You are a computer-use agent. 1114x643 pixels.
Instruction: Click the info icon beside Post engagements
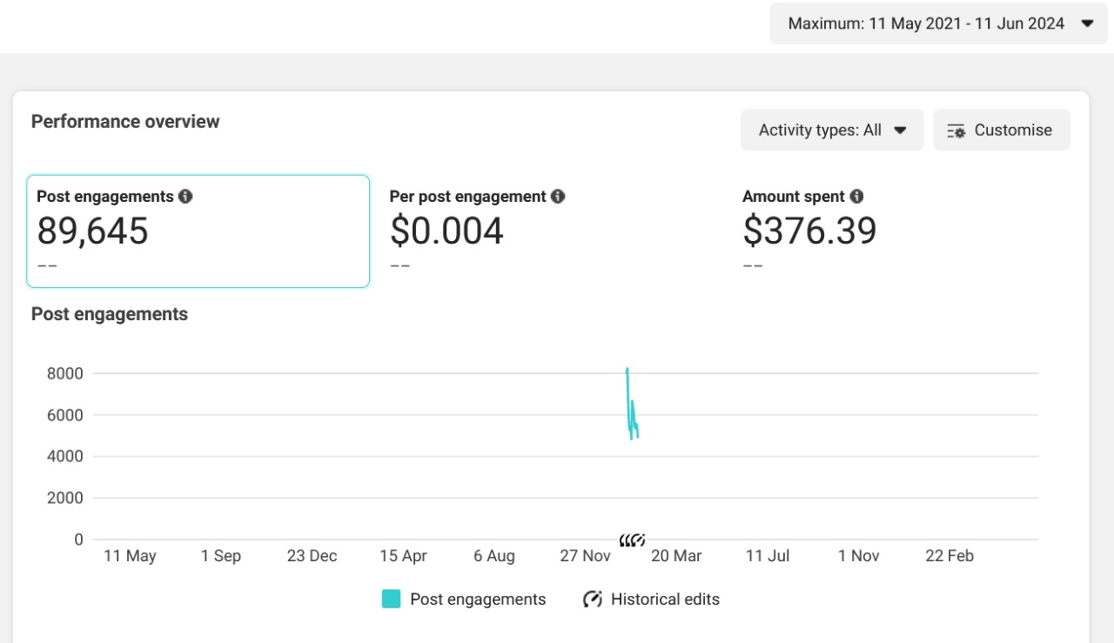coord(185,197)
